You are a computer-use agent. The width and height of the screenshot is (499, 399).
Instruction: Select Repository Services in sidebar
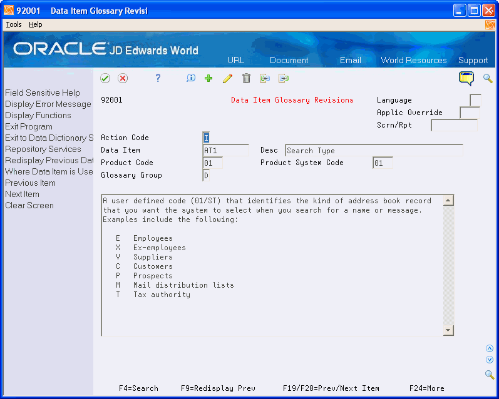[x=43, y=149]
